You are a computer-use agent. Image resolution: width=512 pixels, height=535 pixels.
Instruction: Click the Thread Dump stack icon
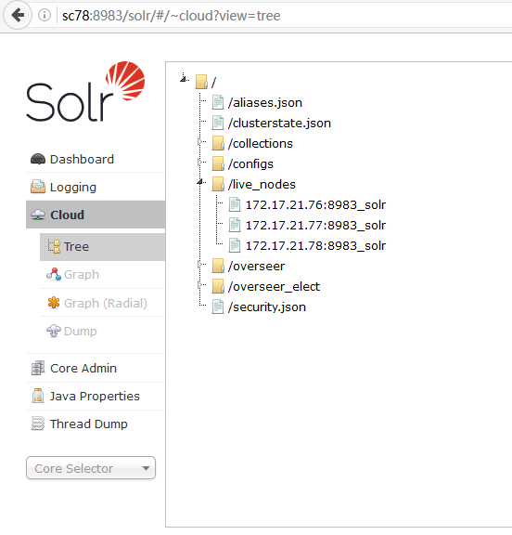[38, 424]
